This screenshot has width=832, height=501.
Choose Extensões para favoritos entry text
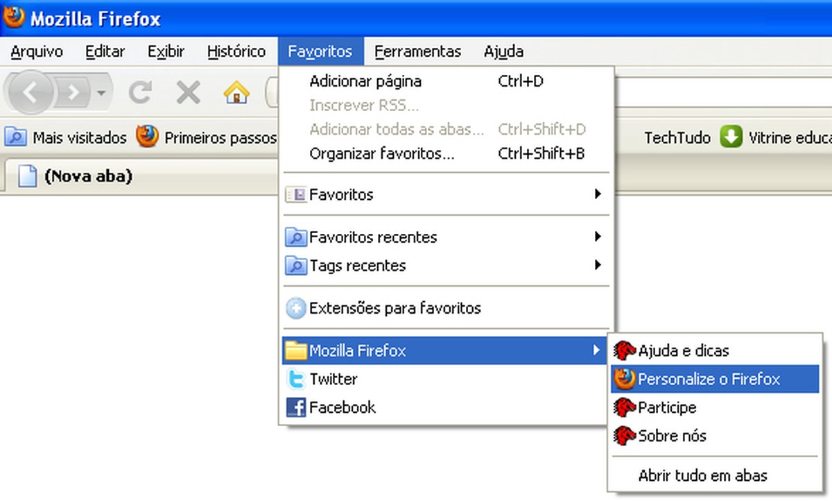[x=395, y=308]
